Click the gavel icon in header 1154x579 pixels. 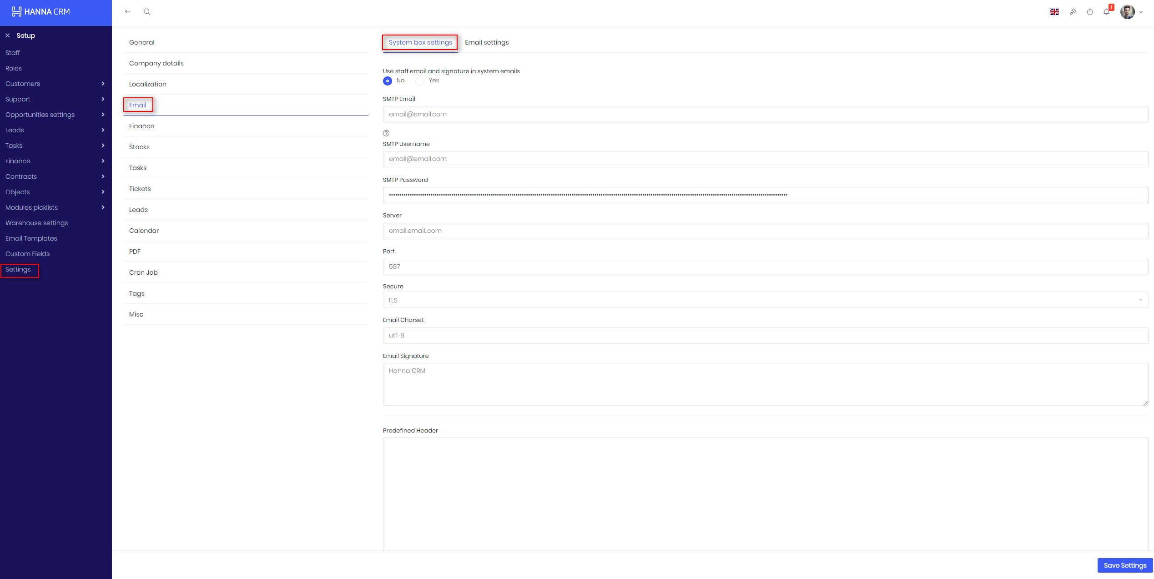pyautogui.click(x=1073, y=12)
